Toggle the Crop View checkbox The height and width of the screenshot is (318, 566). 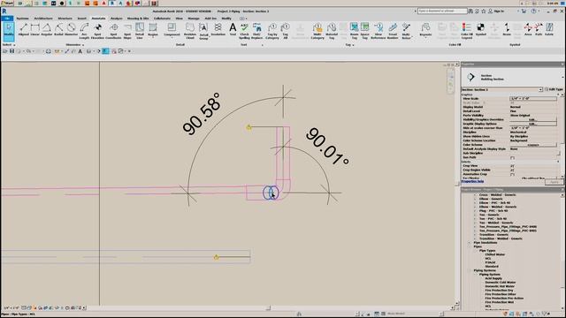tap(512, 166)
